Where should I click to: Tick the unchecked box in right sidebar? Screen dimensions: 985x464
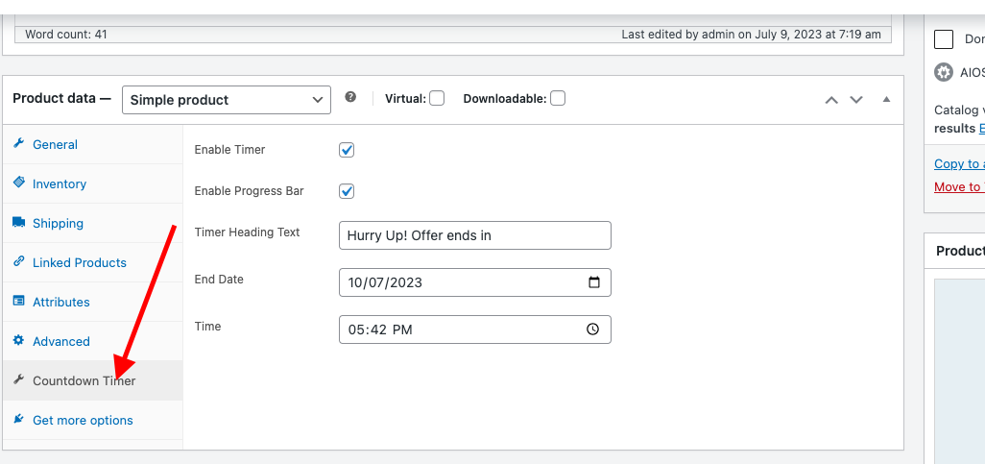pyautogui.click(x=944, y=39)
